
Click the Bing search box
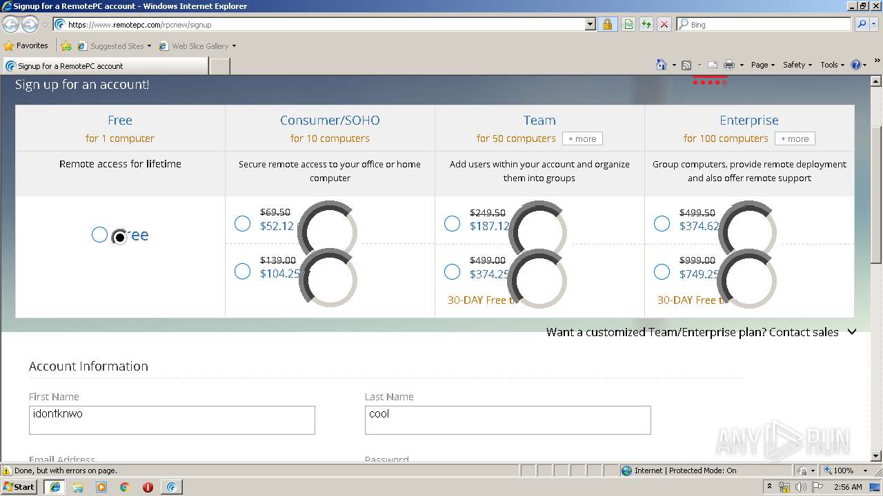764,24
